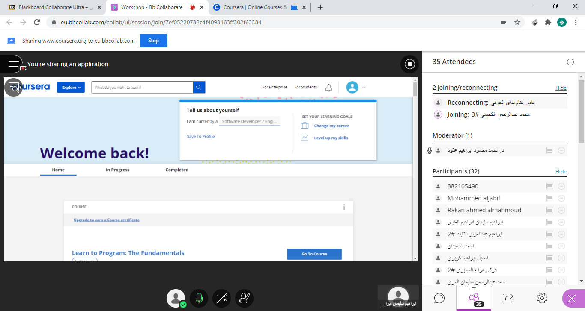Click moderator's network status icon
The image size is (585, 311).
[x=549, y=150]
